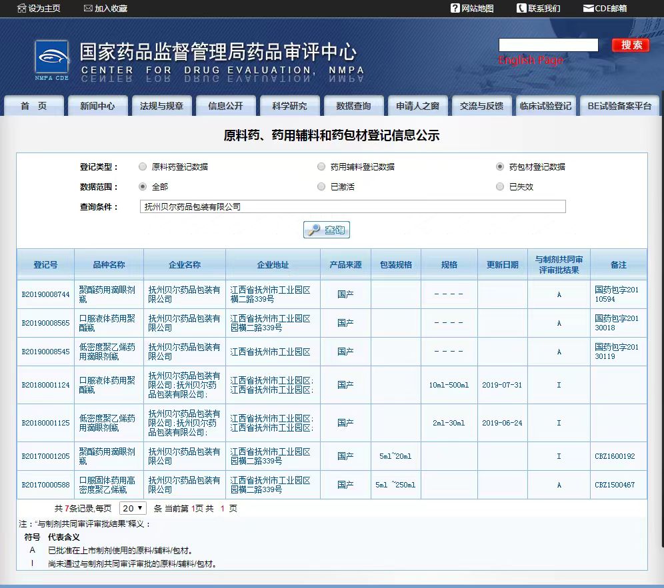Select 原料药登记数据 radio button
This screenshot has height=588, width=664.
point(143,166)
